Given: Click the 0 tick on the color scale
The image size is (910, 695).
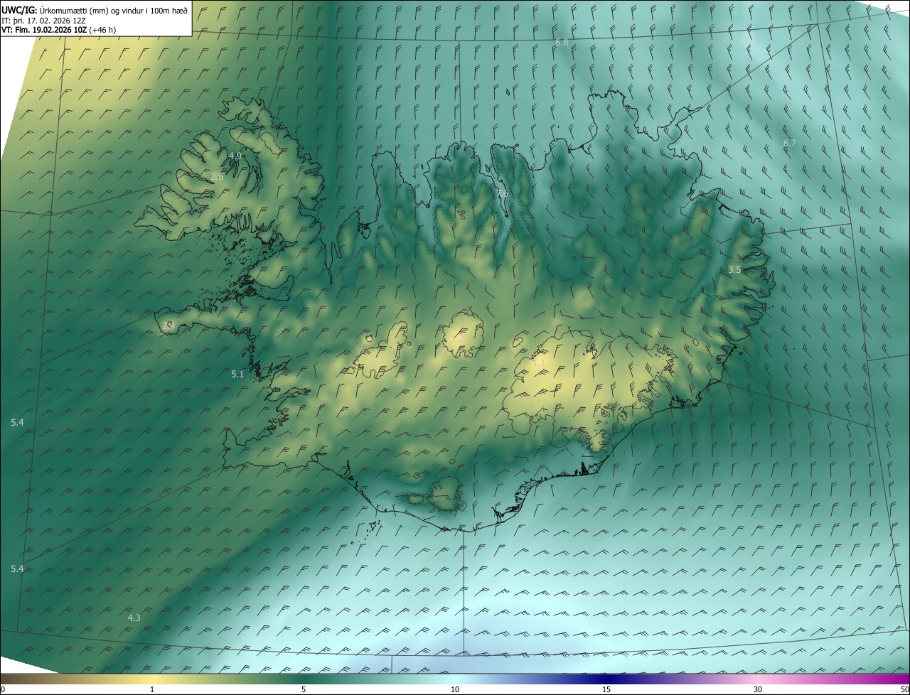Looking at the screenshot, I should click(2, 690).
